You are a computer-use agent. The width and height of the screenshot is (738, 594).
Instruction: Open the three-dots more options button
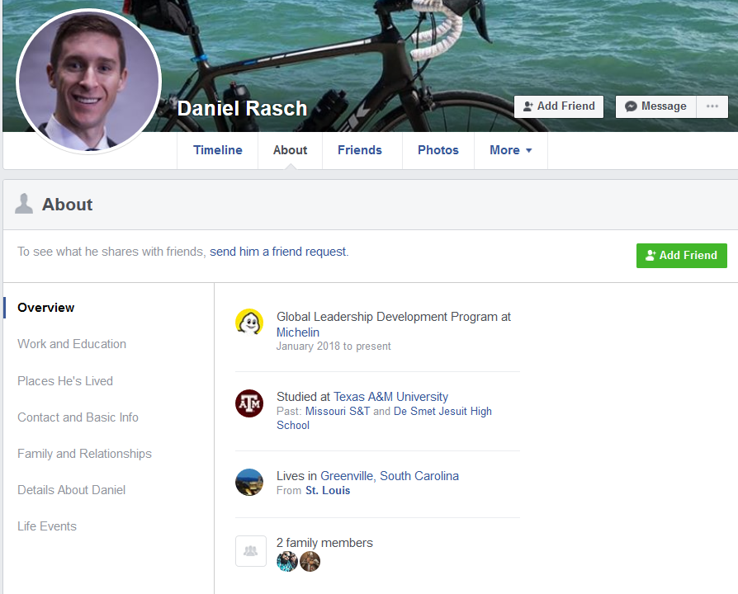712,106
